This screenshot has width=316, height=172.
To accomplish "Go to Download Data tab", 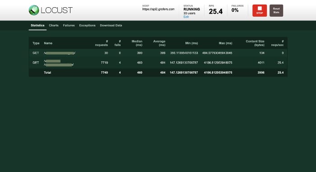I will [x=111, y=25].
